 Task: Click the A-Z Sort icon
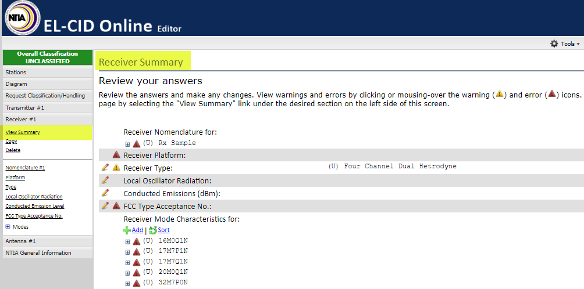coord(153,230)
